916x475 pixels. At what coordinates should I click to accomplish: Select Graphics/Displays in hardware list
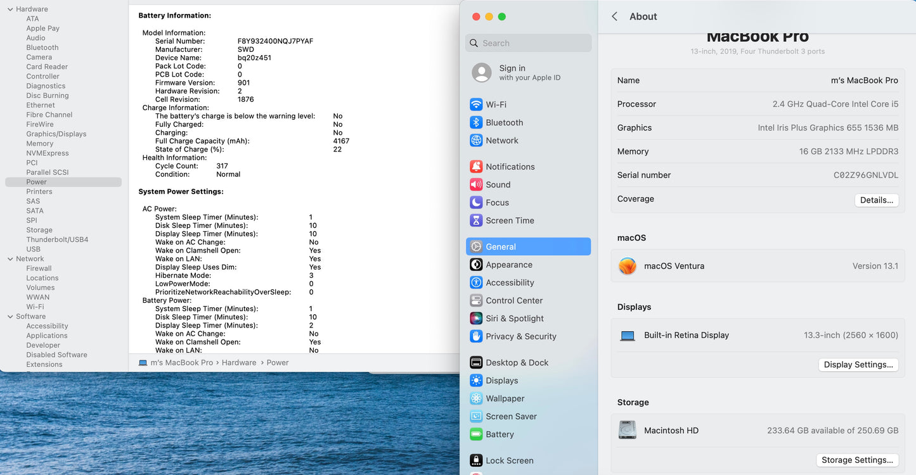56,134
